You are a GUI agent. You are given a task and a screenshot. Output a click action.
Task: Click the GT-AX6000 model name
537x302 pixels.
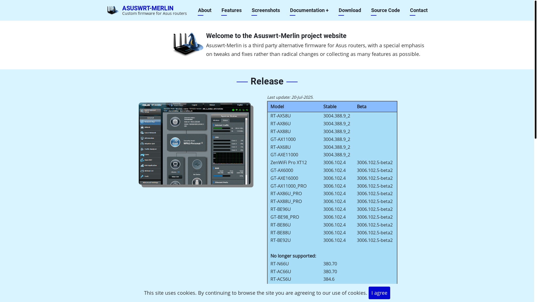tap(282, 170)
